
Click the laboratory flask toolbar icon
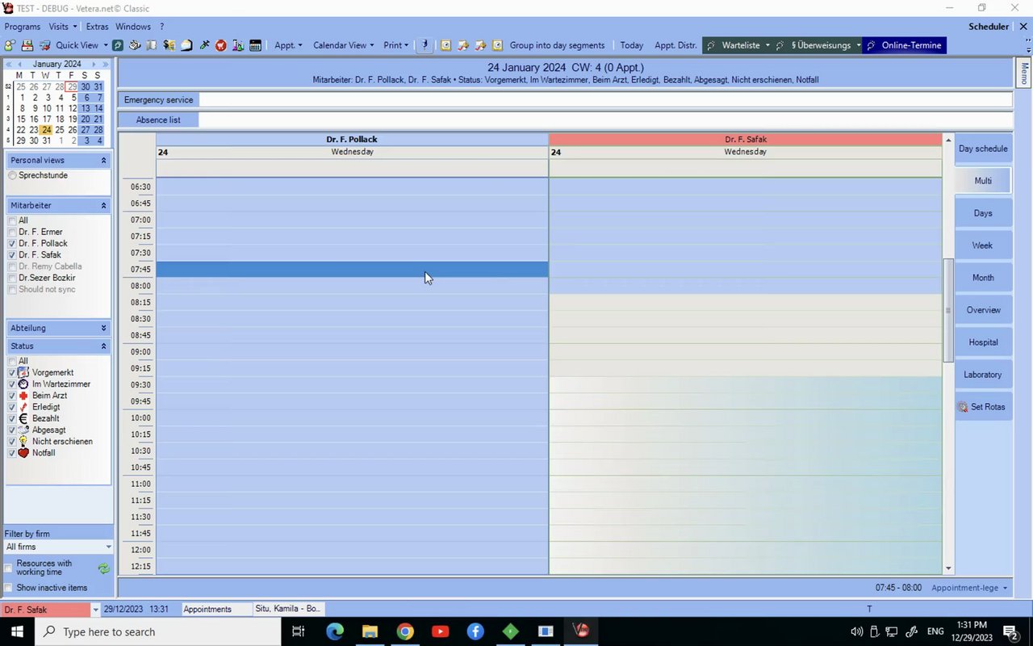tap(238, 45)
